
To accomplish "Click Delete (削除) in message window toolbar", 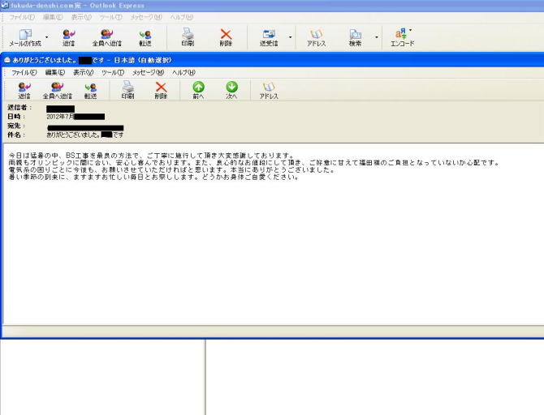I will [161, 91].
